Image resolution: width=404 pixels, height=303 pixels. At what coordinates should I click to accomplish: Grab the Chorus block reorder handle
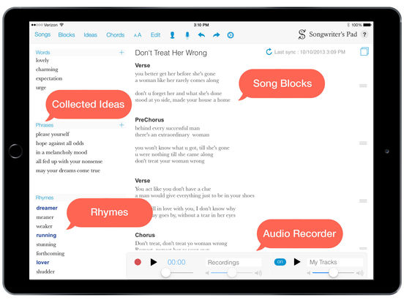363,248
